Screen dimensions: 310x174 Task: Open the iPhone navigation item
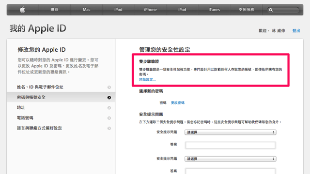click(x=150, y=10)
